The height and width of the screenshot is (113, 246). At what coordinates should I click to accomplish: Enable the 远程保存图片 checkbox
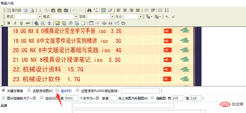coord(29,90)
